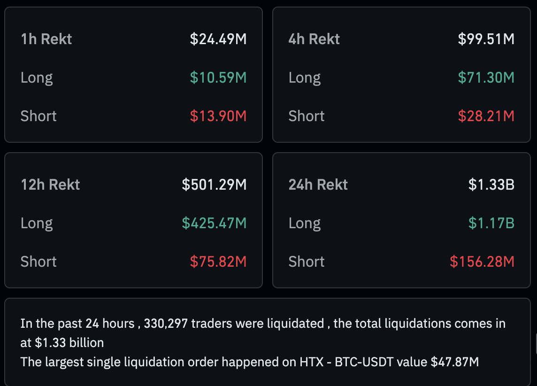Select the 24h Long value $1.17B
The height and width of the screenshot is (386, 537).
pos(491,223)
